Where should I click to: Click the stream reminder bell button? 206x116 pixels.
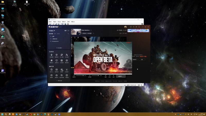pyautogui.click(x=119, y=30)
